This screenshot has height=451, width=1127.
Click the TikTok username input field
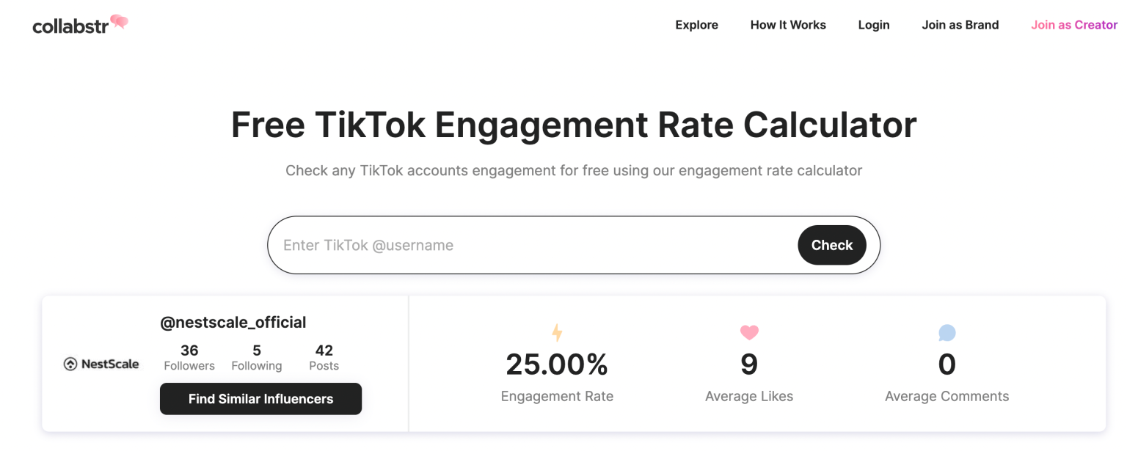pos(514,245)
